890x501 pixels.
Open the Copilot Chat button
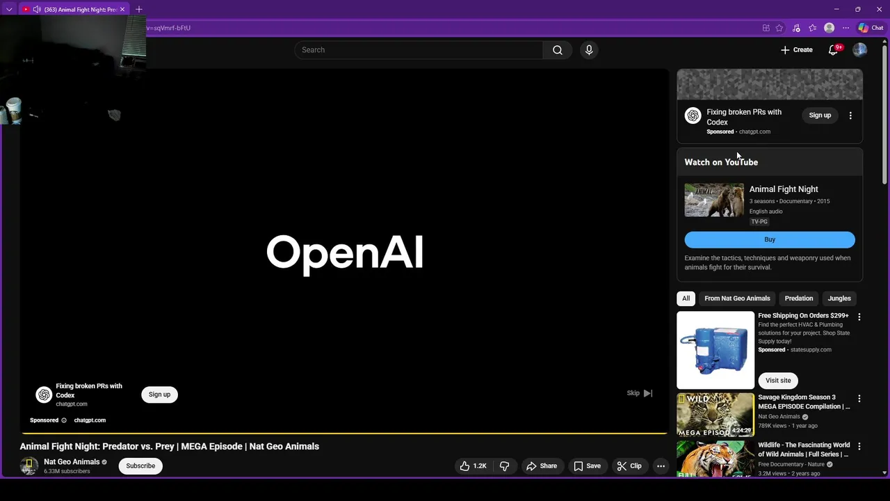(x=871, y=28)
